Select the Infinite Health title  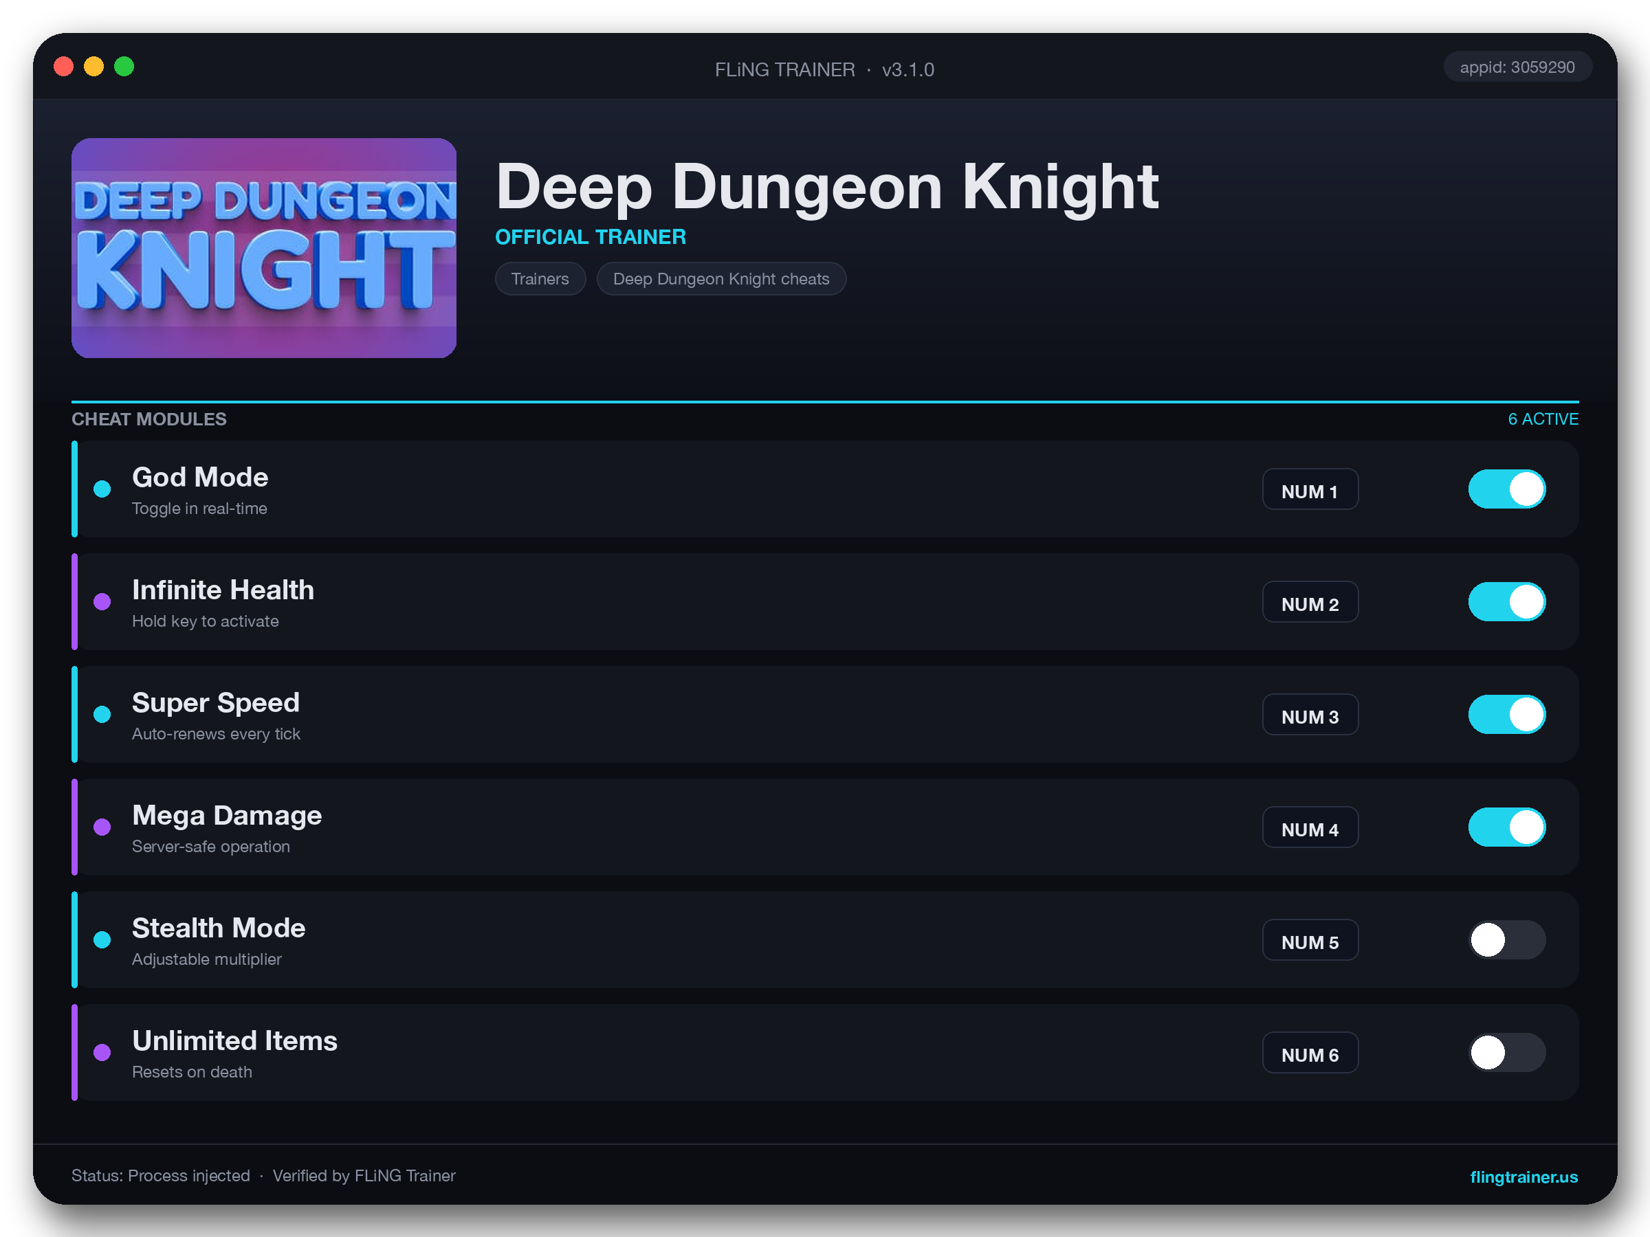223,590
